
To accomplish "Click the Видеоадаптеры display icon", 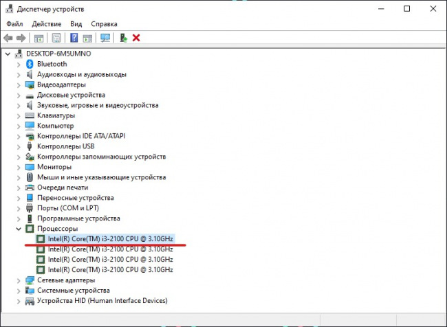I will [30, 85].
